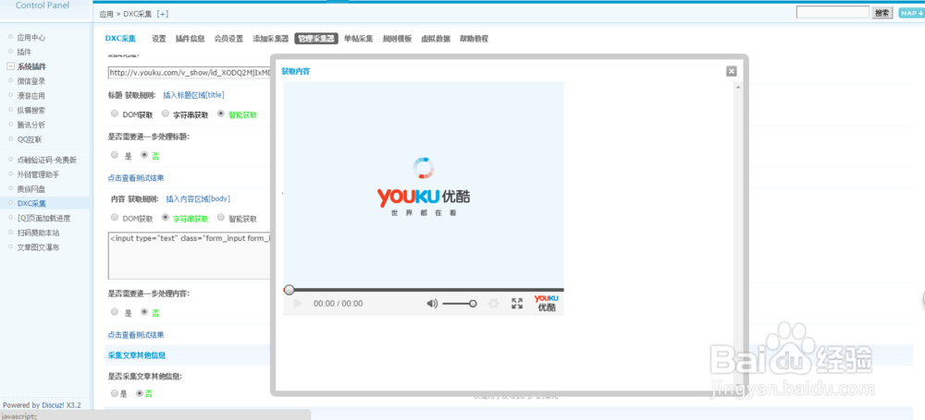
Task: Click the Discuz! link in footer
Action: pos(53,405)
